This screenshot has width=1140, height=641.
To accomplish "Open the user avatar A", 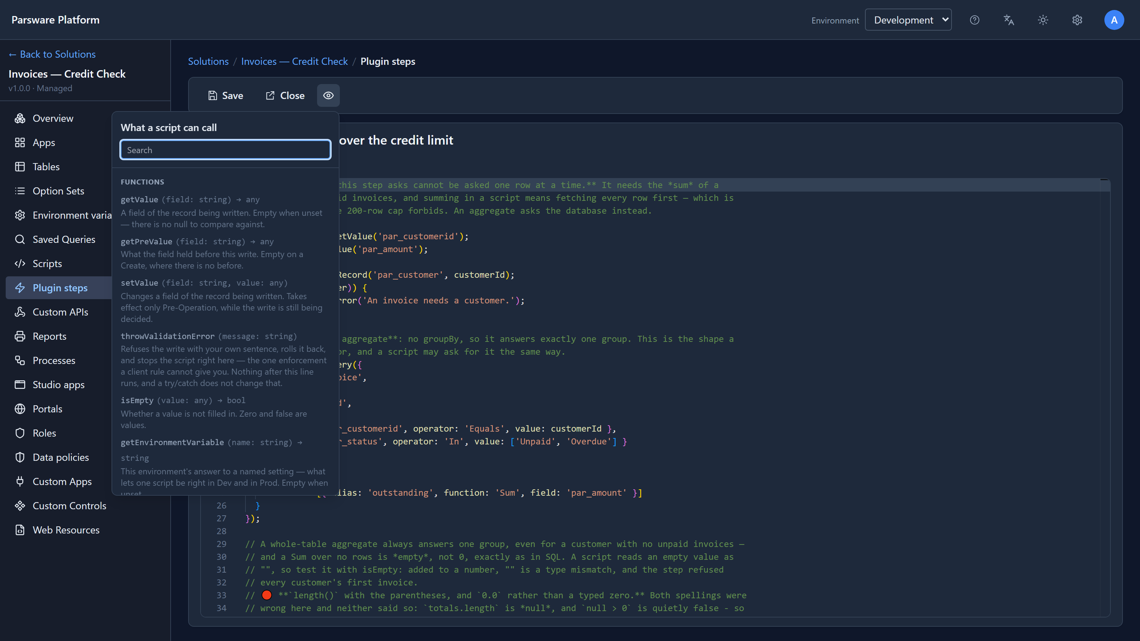I will [x=1114, y=20].
